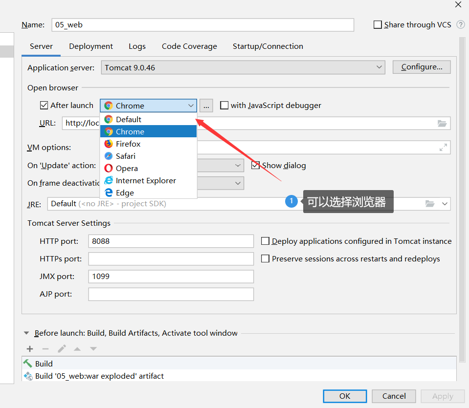
Task: Open the JRE selection dropdown
Action: click(444, 203)
